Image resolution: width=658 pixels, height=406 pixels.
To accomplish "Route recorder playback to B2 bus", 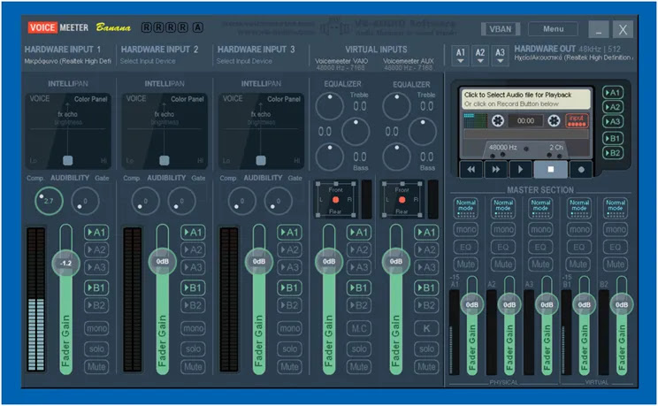I will pyautogui.click(x=613, y=153).
